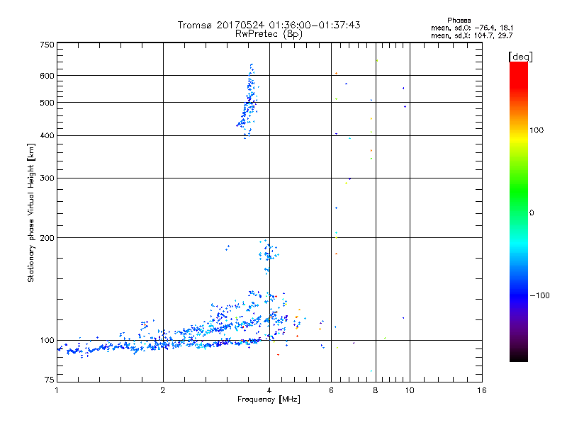Screen dimensions: 567x425
Task: Click the y-axis tick label '100'
Action: coord(47,340)
